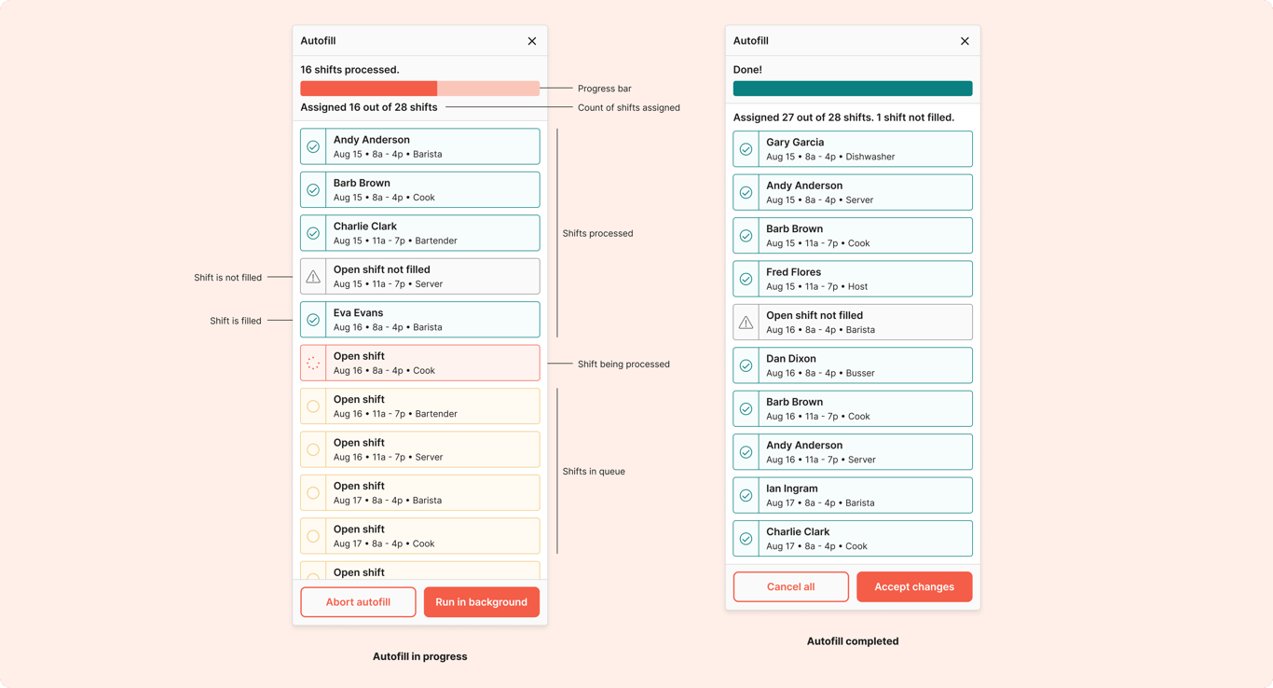Click the teal completed progress bar
This screenshot has height=688, width=1273.
(x=853, y=89)
